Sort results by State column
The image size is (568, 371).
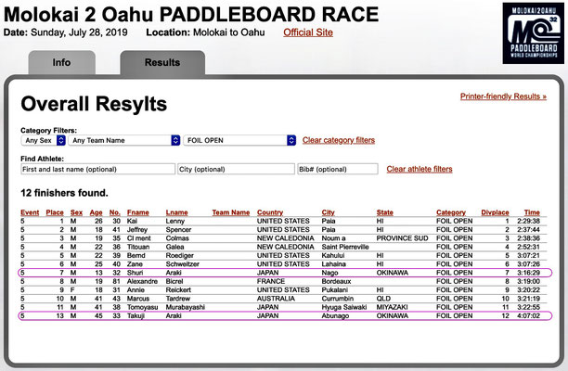[384, 212]
